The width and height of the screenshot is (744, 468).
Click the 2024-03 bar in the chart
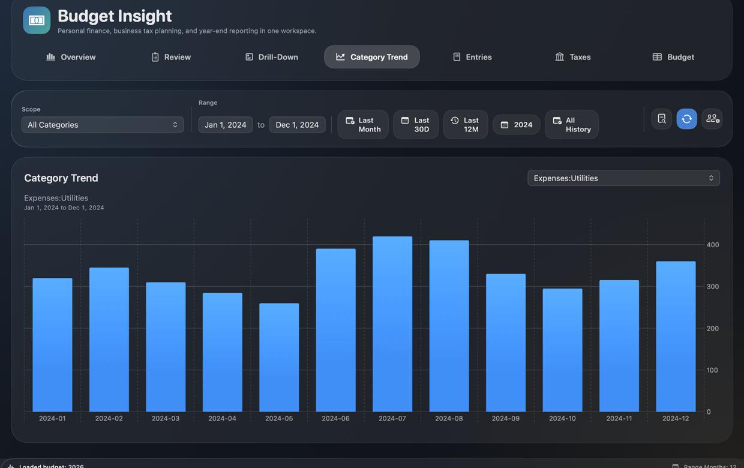click(166, 347)
